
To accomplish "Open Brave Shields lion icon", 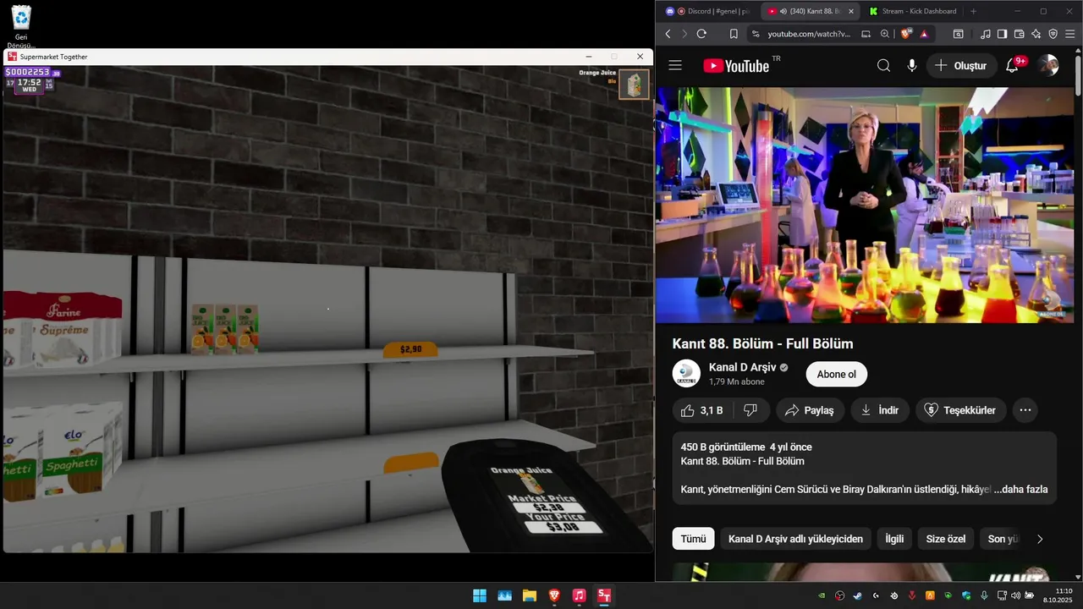I will click(906, 34).
